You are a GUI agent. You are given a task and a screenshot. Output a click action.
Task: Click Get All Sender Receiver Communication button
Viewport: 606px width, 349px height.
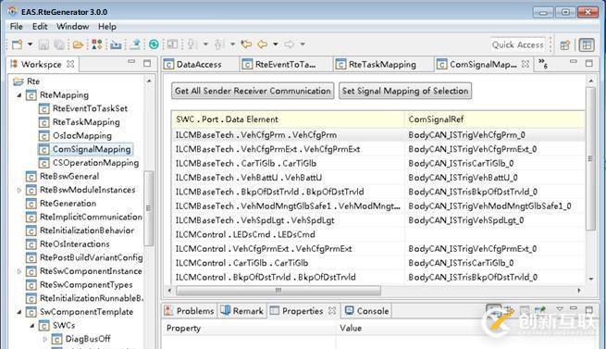pos(253,91)
